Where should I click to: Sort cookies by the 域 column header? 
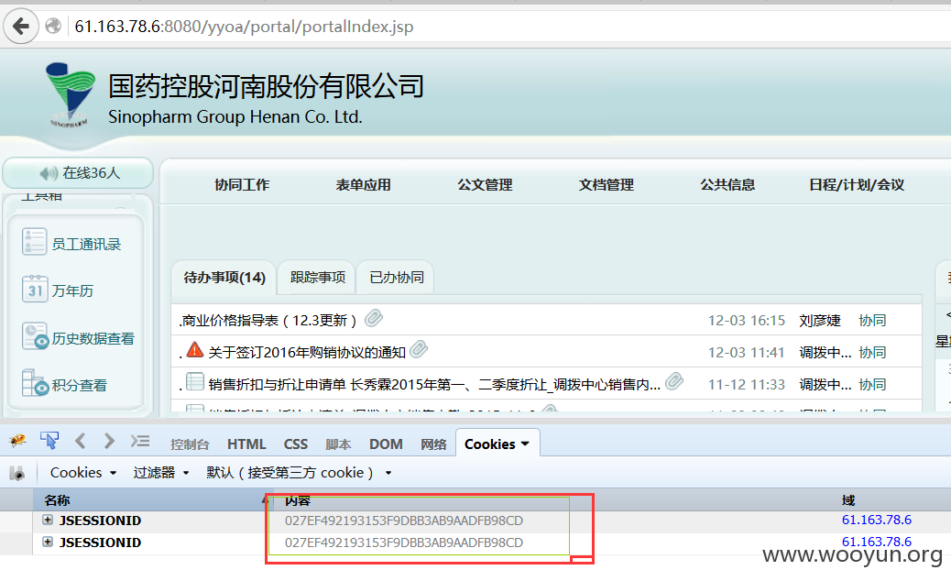(847, 500)
